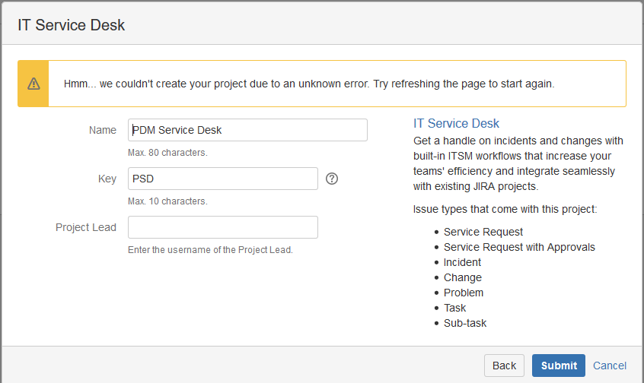Click the Name field label
Screen dimensions: 644x383
pos(103,130)
